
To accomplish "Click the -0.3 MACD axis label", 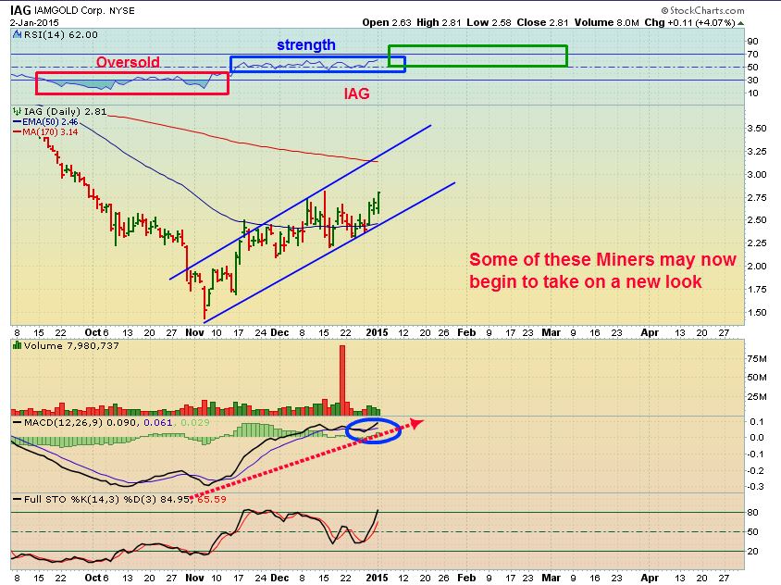I will click(x=757, y=487).
